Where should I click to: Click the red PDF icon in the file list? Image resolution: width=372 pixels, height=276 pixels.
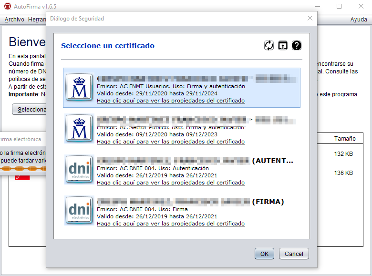click(x=22, y=177)
